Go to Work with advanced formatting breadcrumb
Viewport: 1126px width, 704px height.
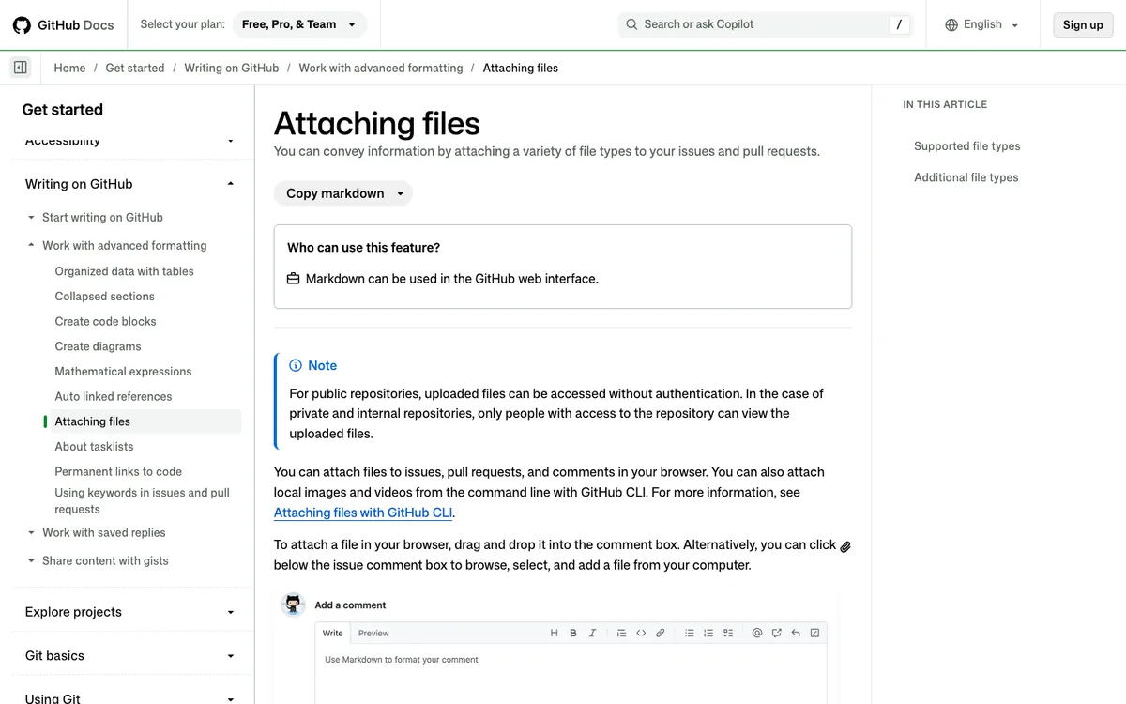pos(381,68)
